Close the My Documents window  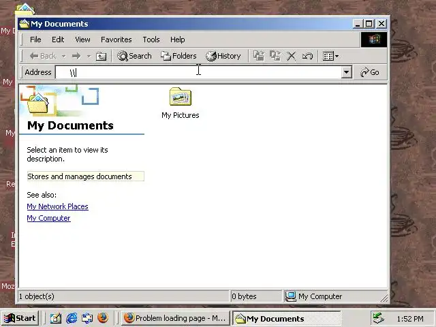tap(381, 24)
